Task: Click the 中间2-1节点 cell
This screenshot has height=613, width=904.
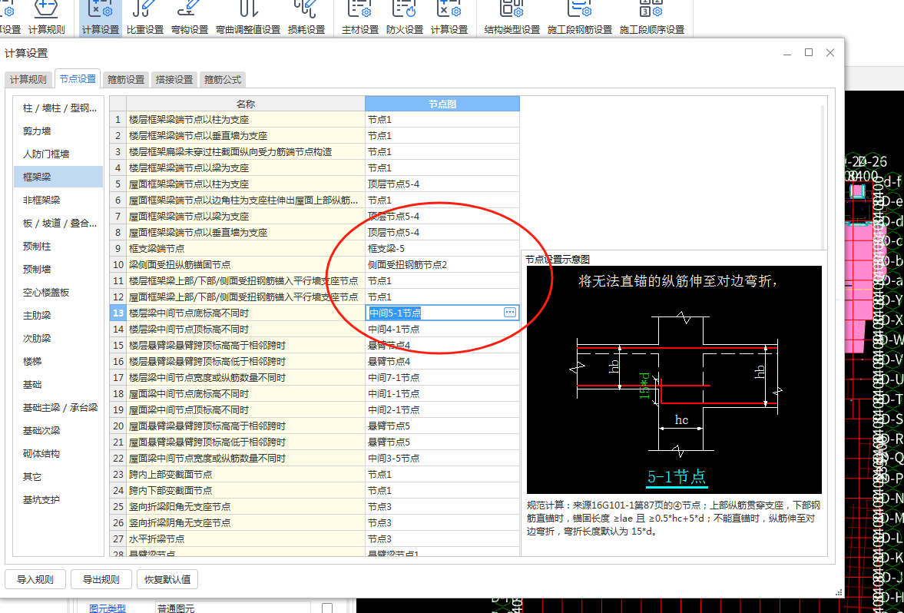Action: [442, 410]
